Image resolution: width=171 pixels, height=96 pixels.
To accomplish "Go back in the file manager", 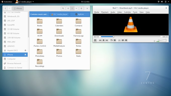I will click(x=5, y=8).
